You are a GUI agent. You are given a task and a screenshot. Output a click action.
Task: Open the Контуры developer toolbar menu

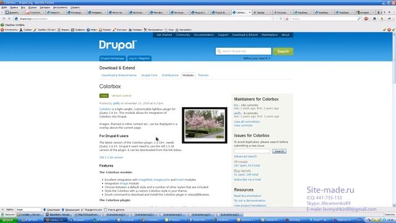pos(120,30)
